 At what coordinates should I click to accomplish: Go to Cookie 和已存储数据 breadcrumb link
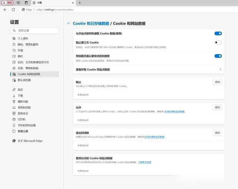click(91, 23)
